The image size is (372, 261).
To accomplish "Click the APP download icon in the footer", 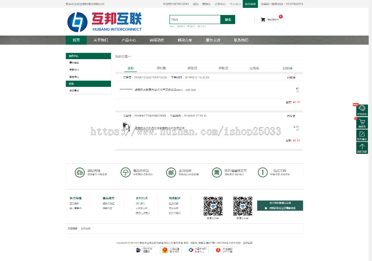I will (x=218, y=250).
